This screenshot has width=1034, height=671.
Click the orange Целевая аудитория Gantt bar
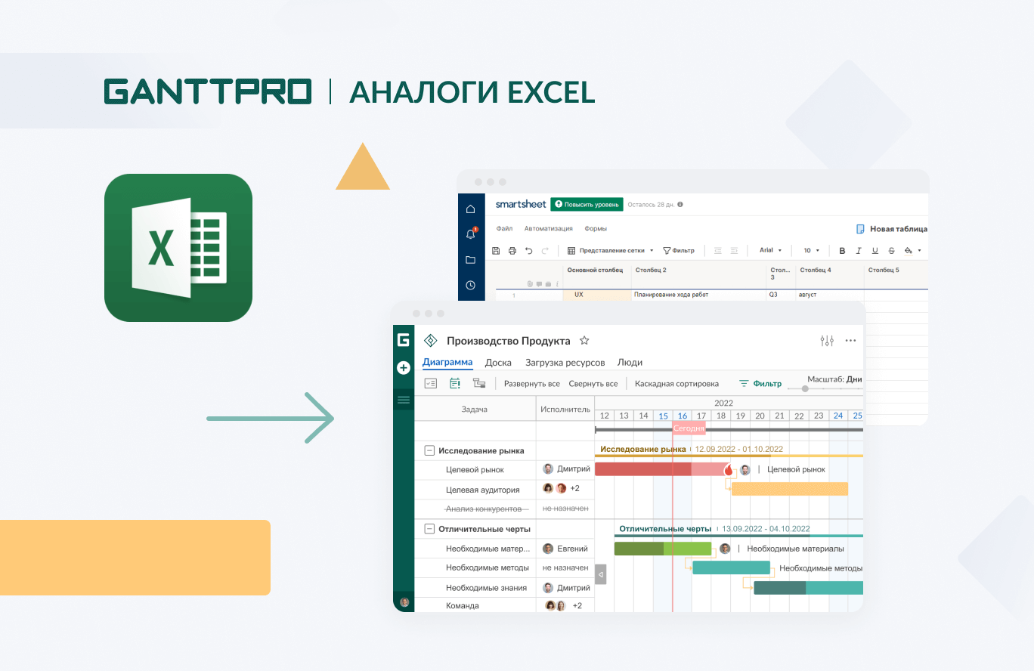click(x=790, y=489)
